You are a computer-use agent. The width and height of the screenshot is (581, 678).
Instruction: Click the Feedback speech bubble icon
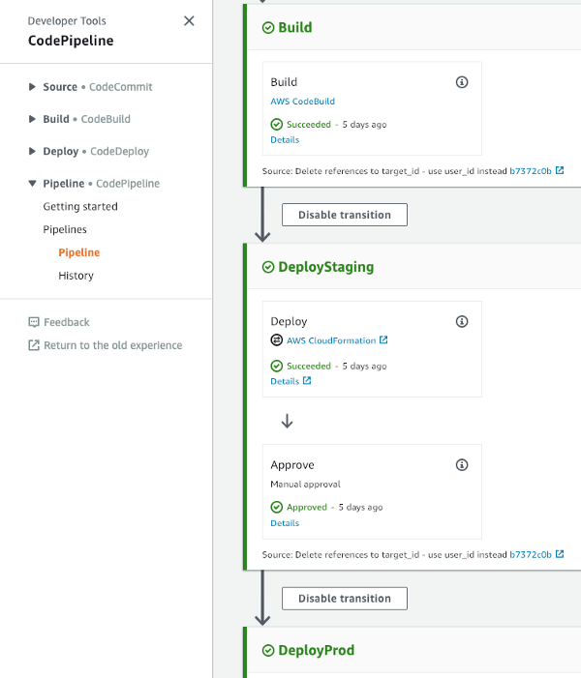(33, 322)
